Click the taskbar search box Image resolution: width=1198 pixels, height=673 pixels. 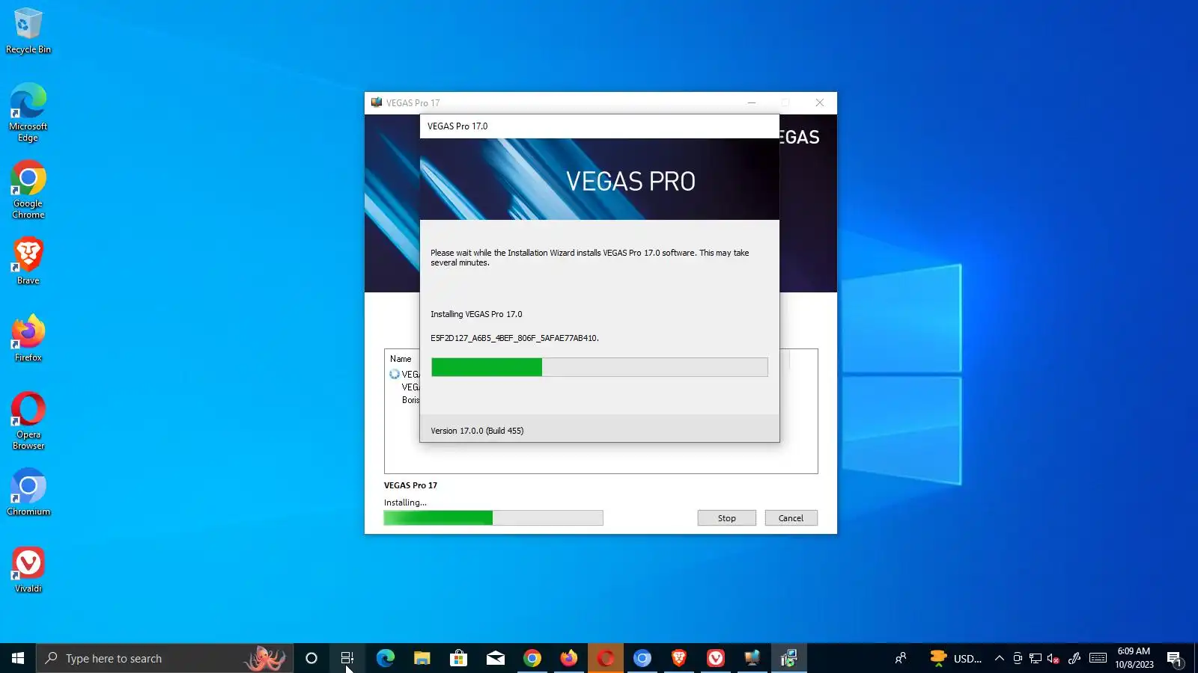[165, 658]
